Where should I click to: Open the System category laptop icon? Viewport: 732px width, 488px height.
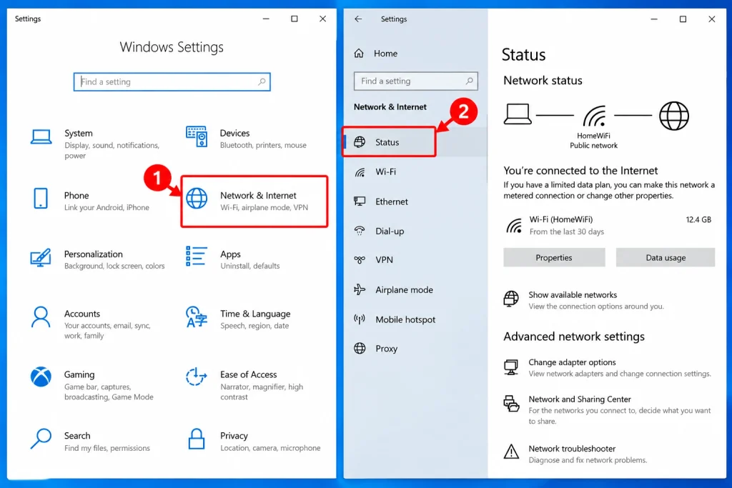[41, 137]
